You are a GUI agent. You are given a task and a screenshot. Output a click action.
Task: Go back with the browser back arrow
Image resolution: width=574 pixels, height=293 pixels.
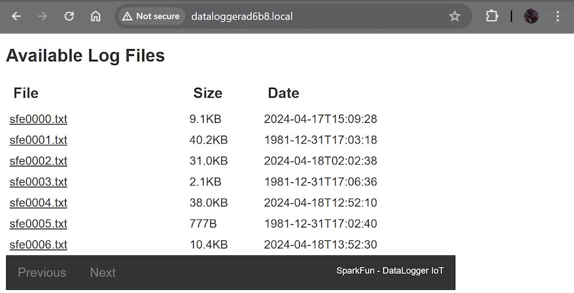coord(16,16)
